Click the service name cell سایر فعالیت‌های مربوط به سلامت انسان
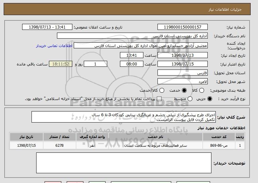The image size is (258, 183). (155, 146)
